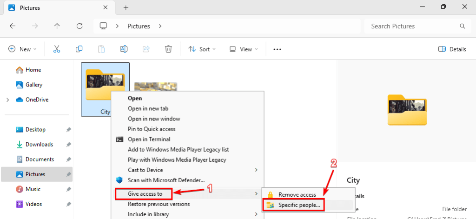
Task: Open the New dropdown menu
Action: click(22, 49)
